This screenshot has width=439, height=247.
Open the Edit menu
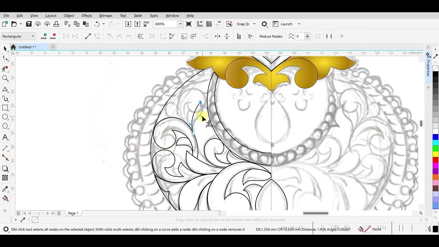coord(20,15)
